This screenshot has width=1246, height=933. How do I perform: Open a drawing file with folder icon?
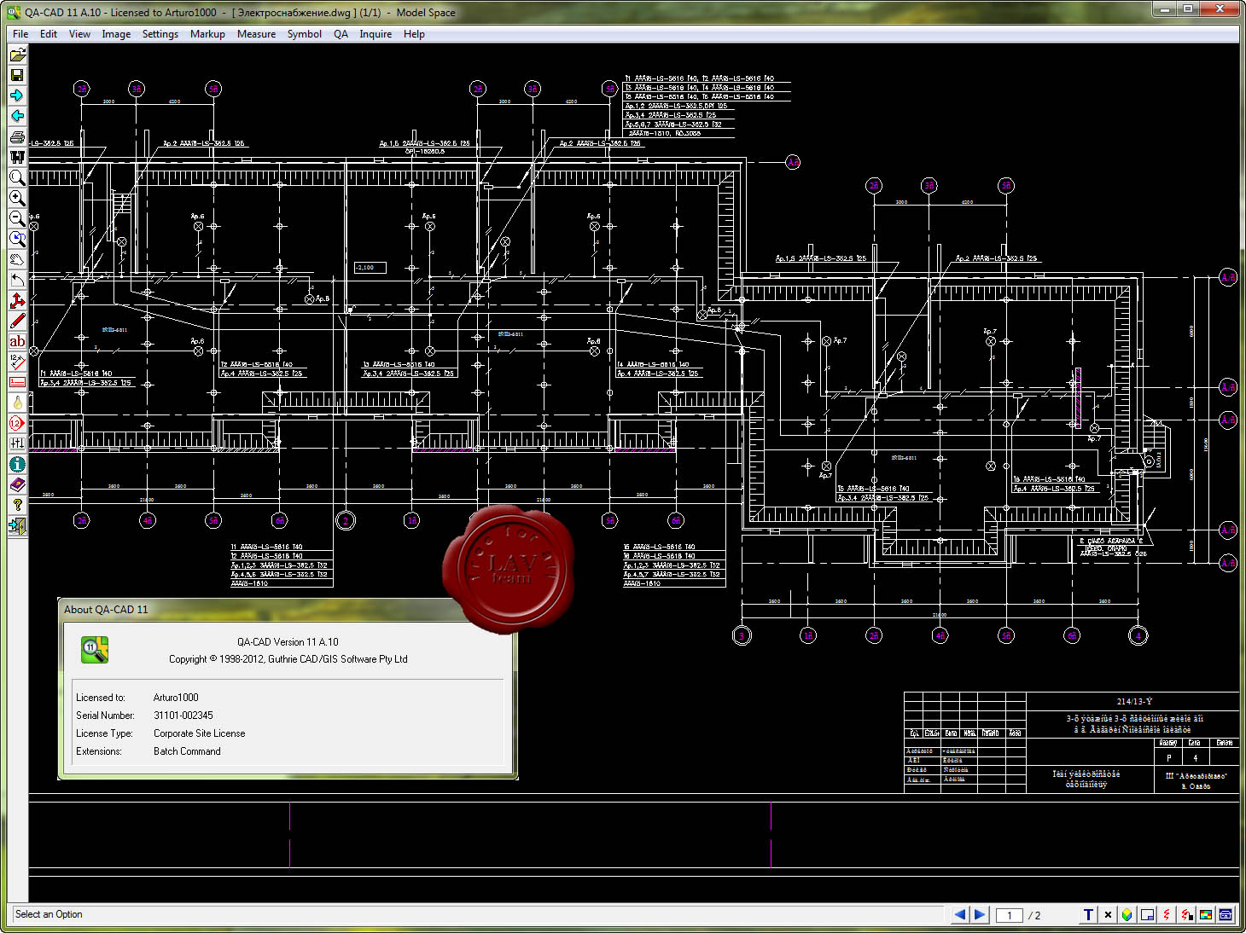(17, 55)
